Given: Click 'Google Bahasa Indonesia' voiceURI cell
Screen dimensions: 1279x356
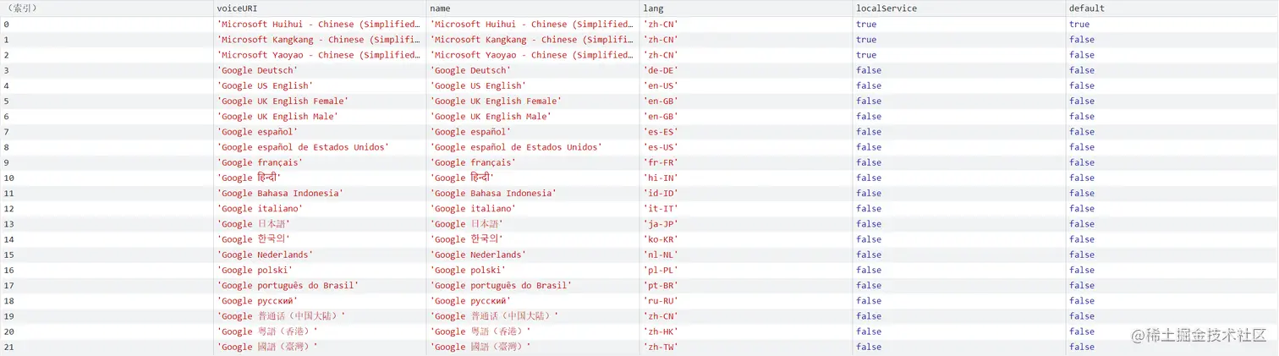Looking at the screenshot, I should 320,193.
